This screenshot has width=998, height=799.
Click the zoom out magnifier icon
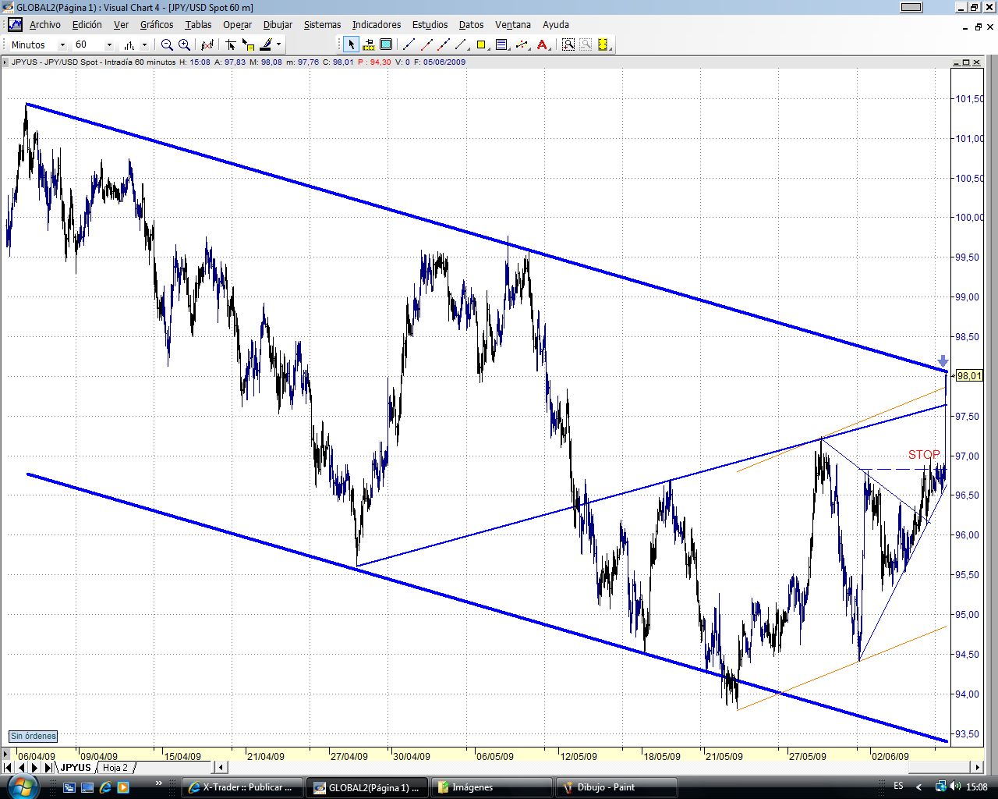click(x=167, y=45)
